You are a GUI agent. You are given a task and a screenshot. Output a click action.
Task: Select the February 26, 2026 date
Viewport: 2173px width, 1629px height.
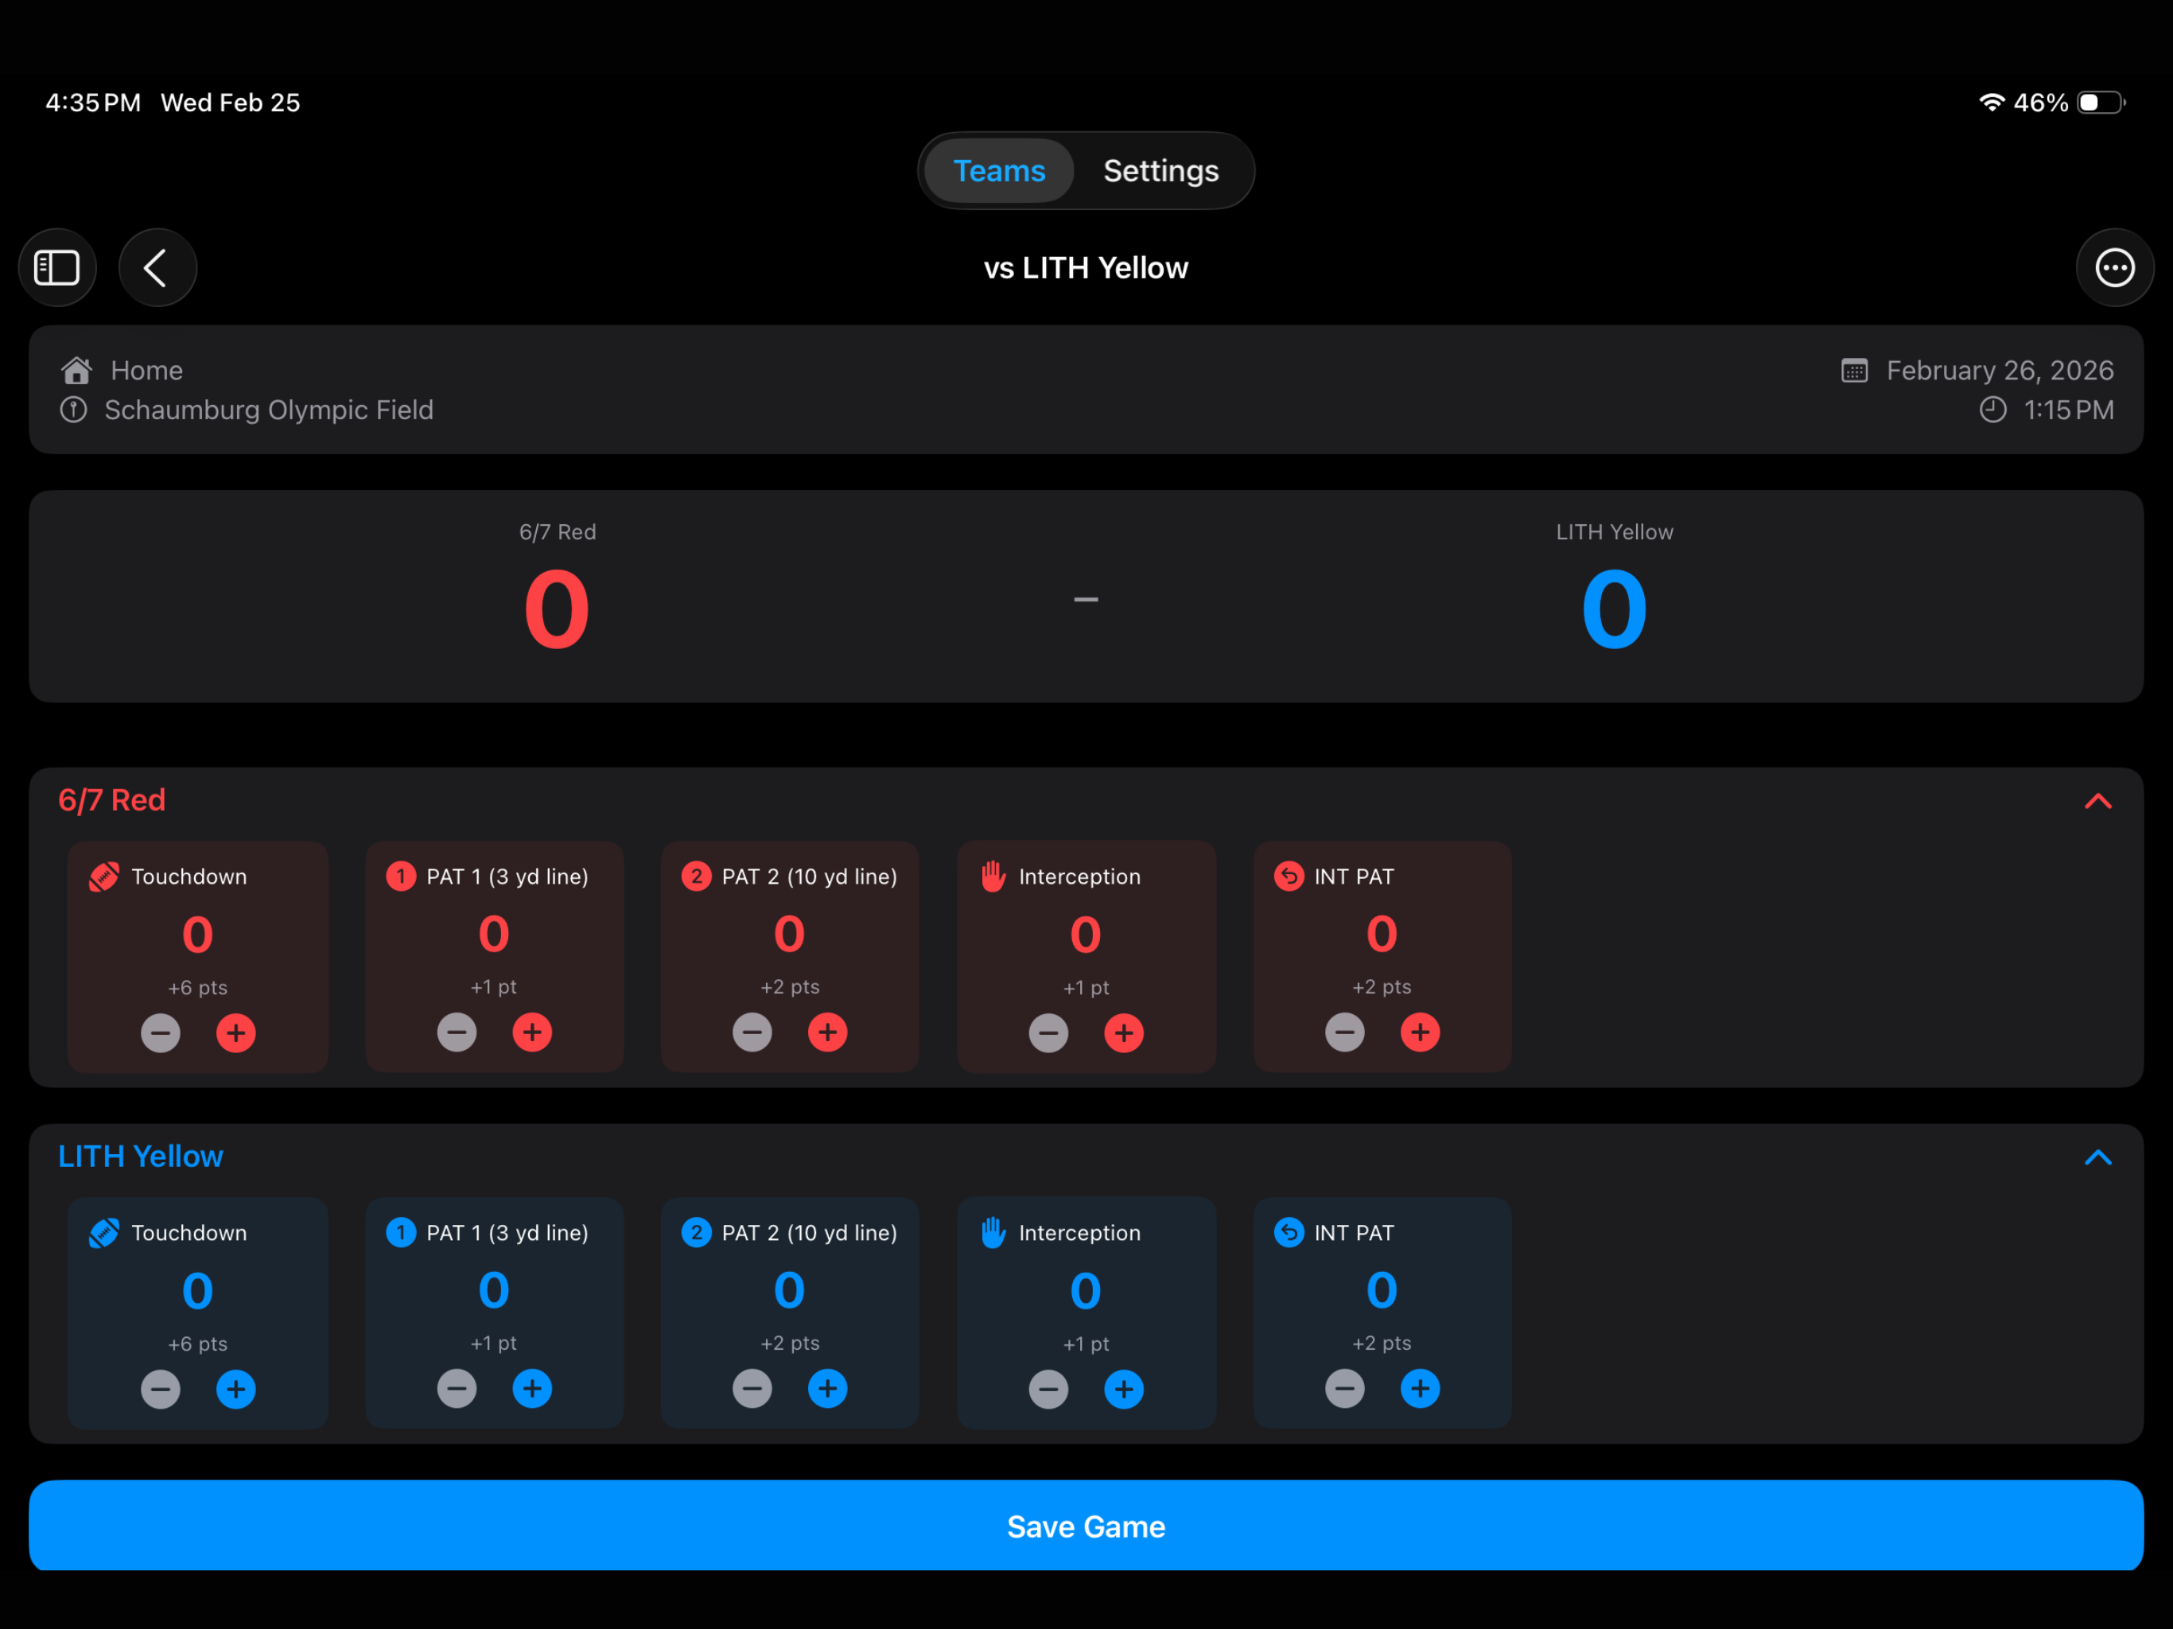(2000, 371)
